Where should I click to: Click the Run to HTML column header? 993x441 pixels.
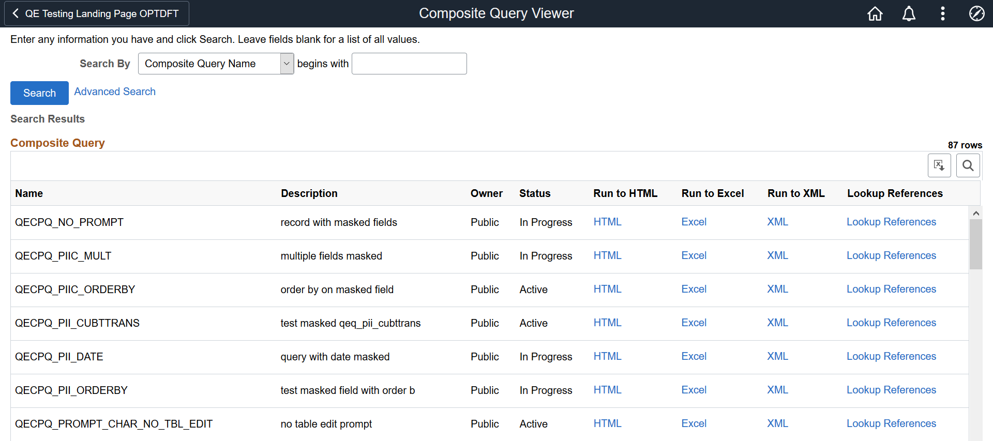click(x=625, y=193)
